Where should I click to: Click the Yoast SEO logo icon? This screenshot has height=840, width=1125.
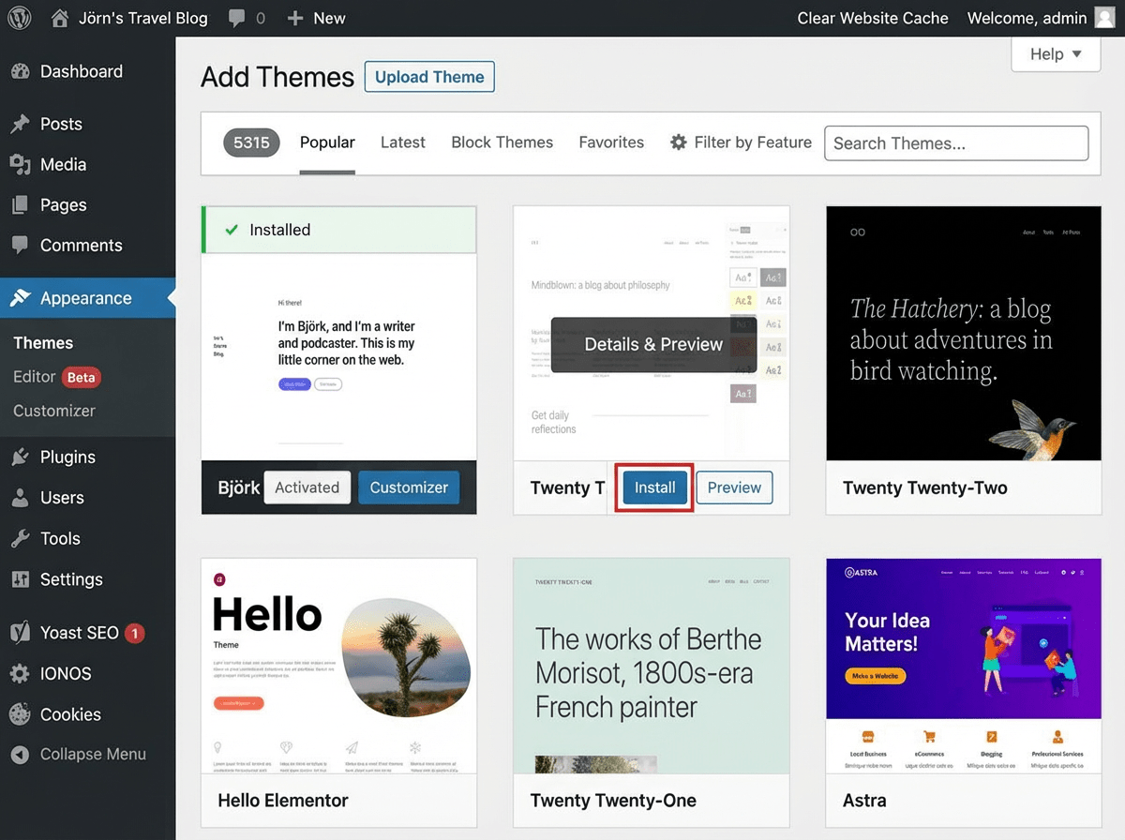[20, 633]
